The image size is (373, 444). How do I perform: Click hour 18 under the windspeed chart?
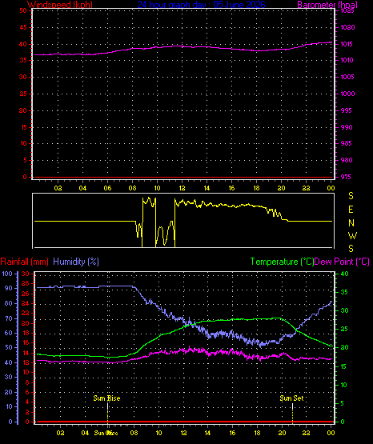[256, 188]
